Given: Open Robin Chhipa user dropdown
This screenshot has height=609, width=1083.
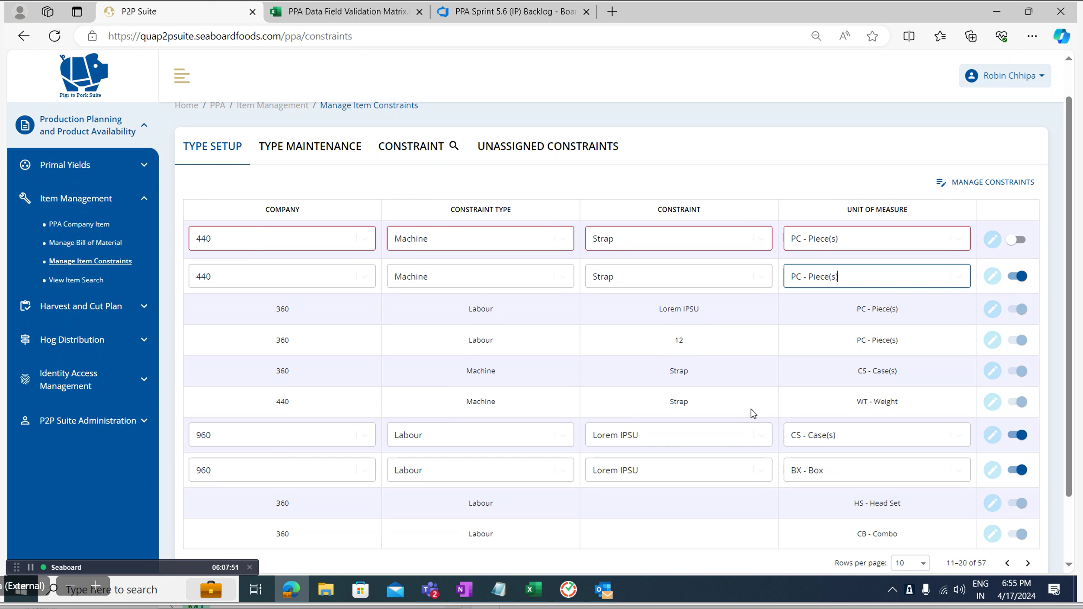Looking at the screenshot, I should [x=1005, y=76].
